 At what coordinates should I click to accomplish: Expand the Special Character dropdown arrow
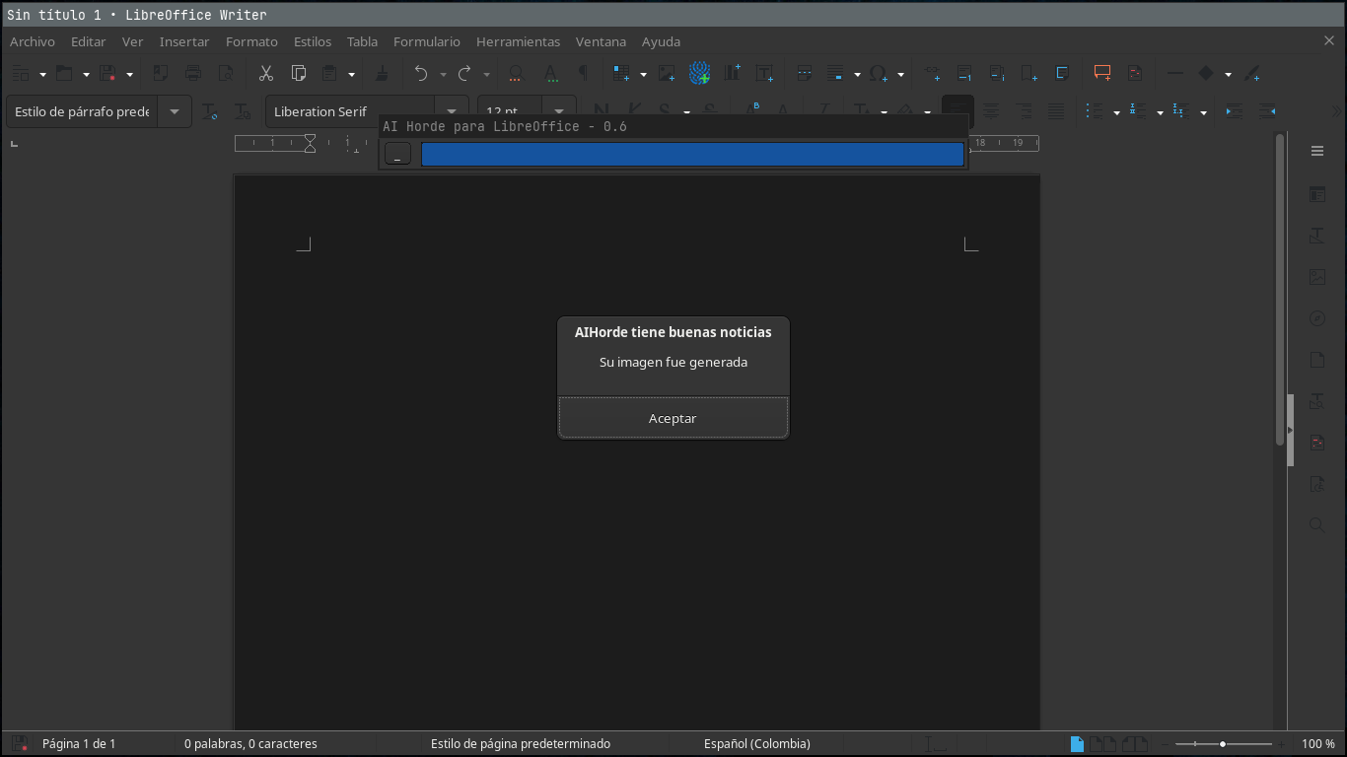900,74
